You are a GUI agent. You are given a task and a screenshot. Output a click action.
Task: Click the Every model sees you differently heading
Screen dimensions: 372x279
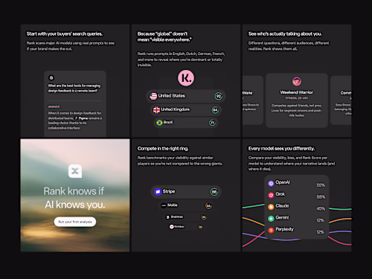pos(281,149)
